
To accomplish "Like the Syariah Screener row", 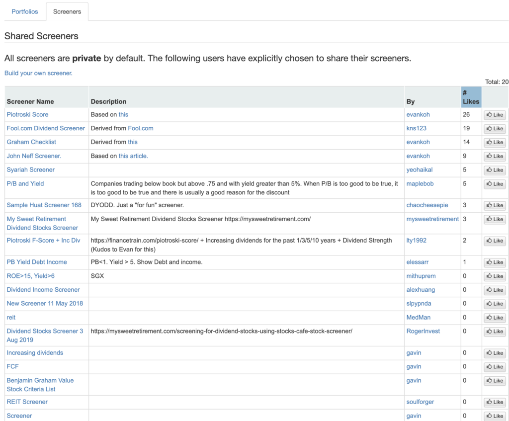I will (x=495, y=170).
